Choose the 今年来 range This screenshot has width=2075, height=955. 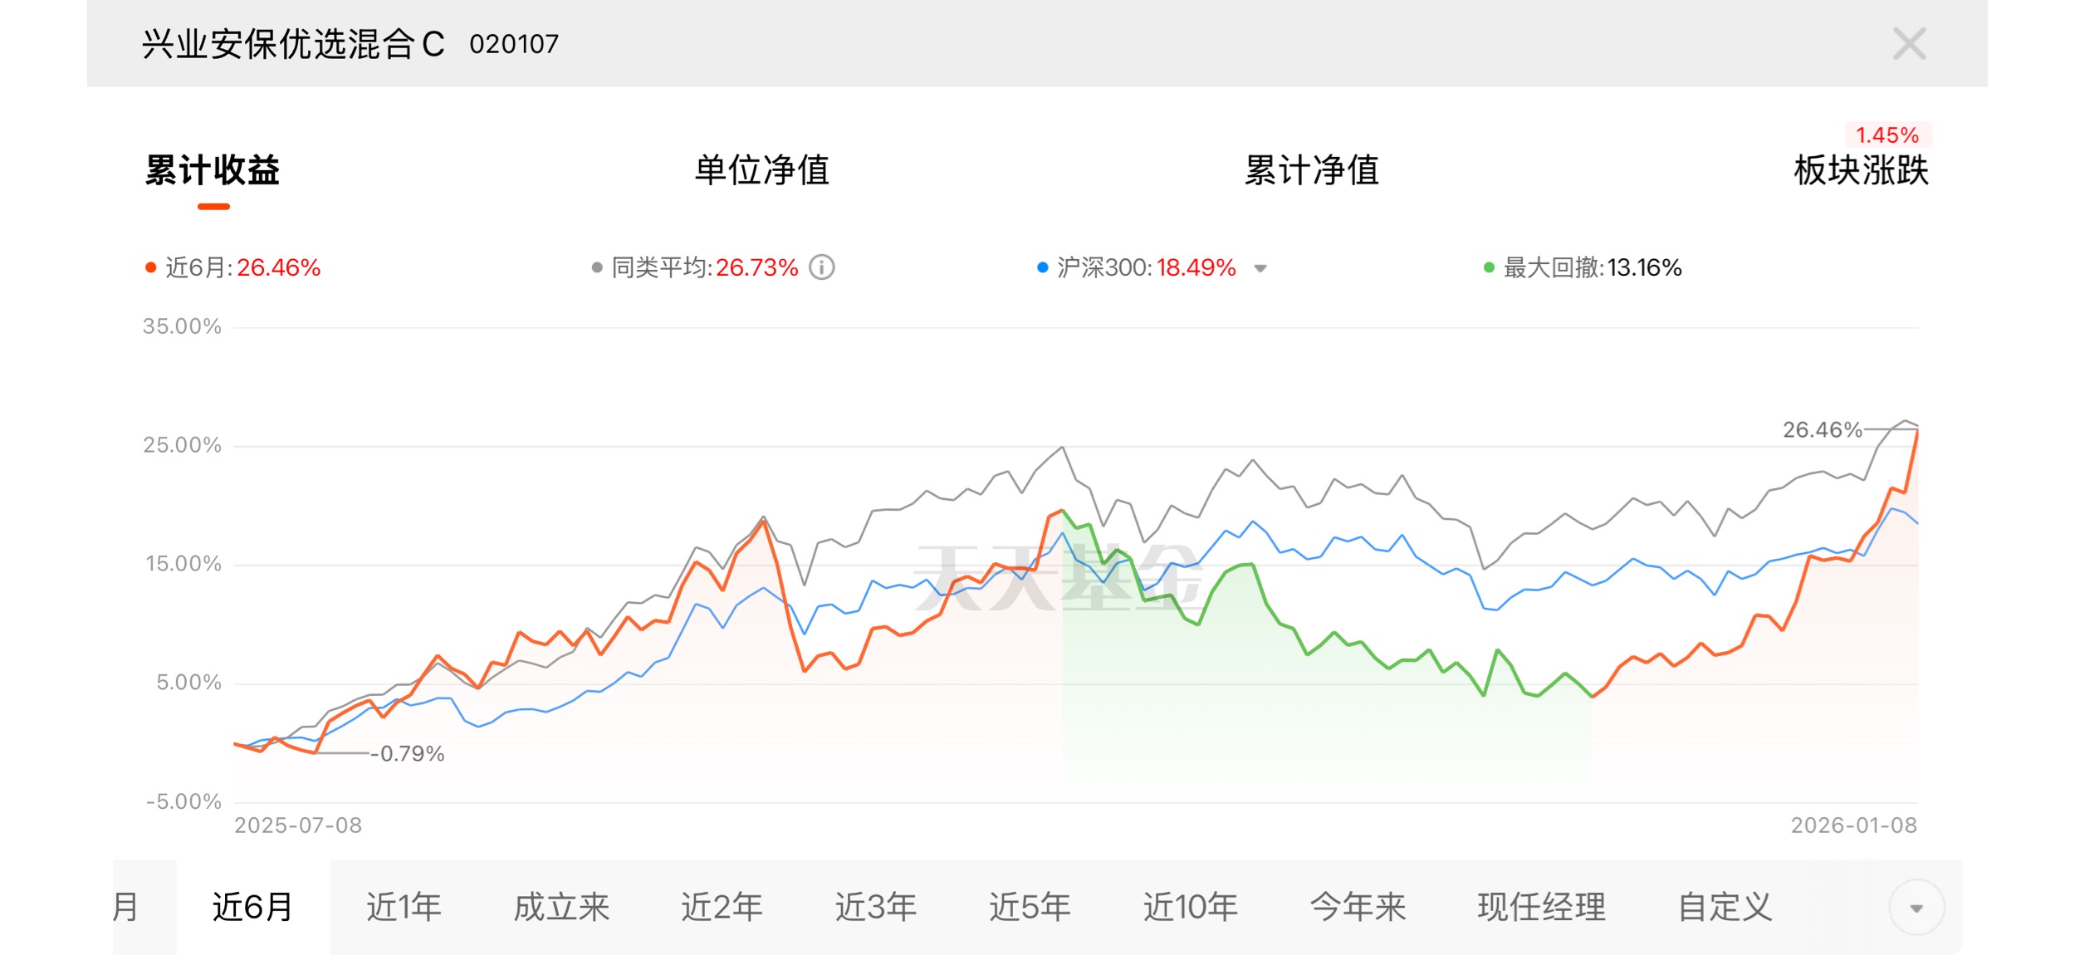coord(1358,907)
